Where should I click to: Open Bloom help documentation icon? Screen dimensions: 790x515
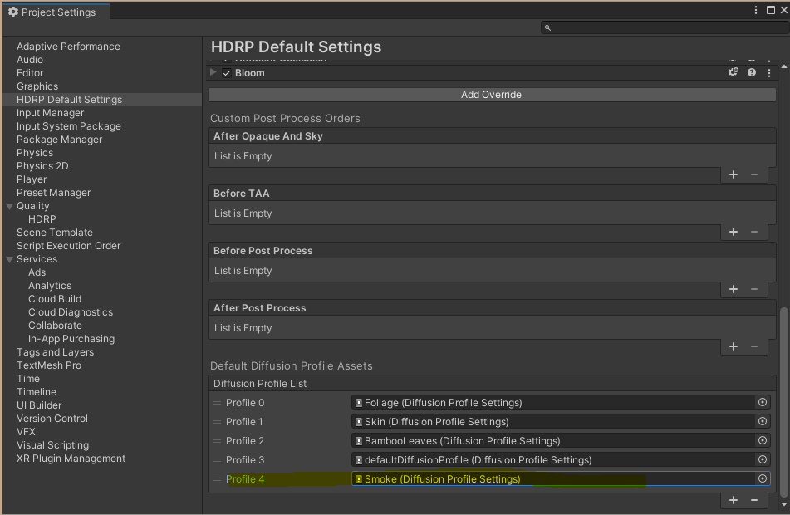click(752, 72)
